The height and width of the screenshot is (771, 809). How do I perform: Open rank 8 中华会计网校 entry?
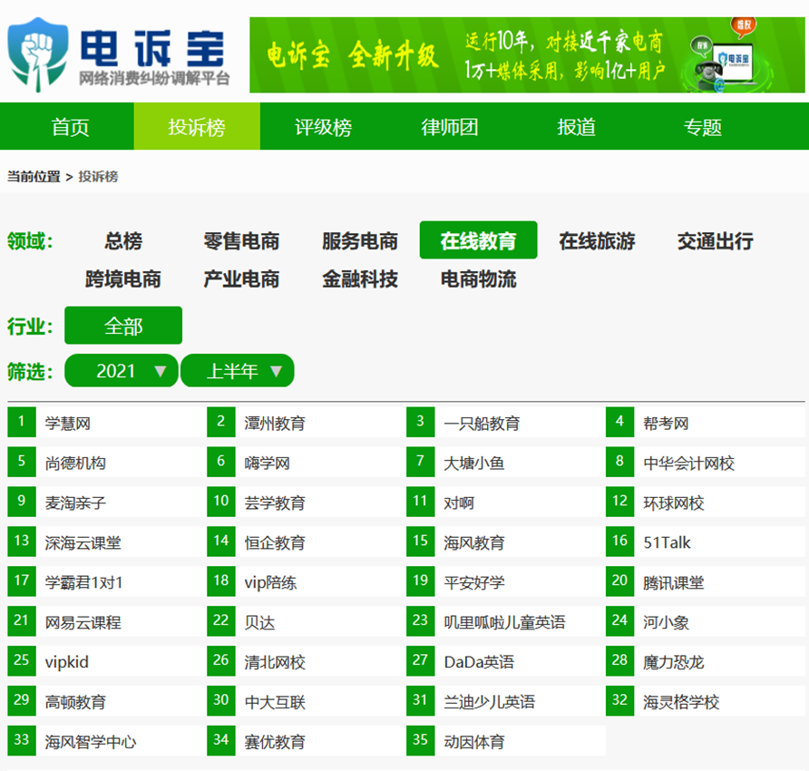(706, 462)
